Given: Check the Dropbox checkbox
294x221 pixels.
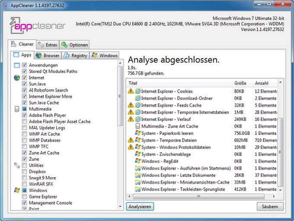Looking at the screenshot, I should pos(24,172).
